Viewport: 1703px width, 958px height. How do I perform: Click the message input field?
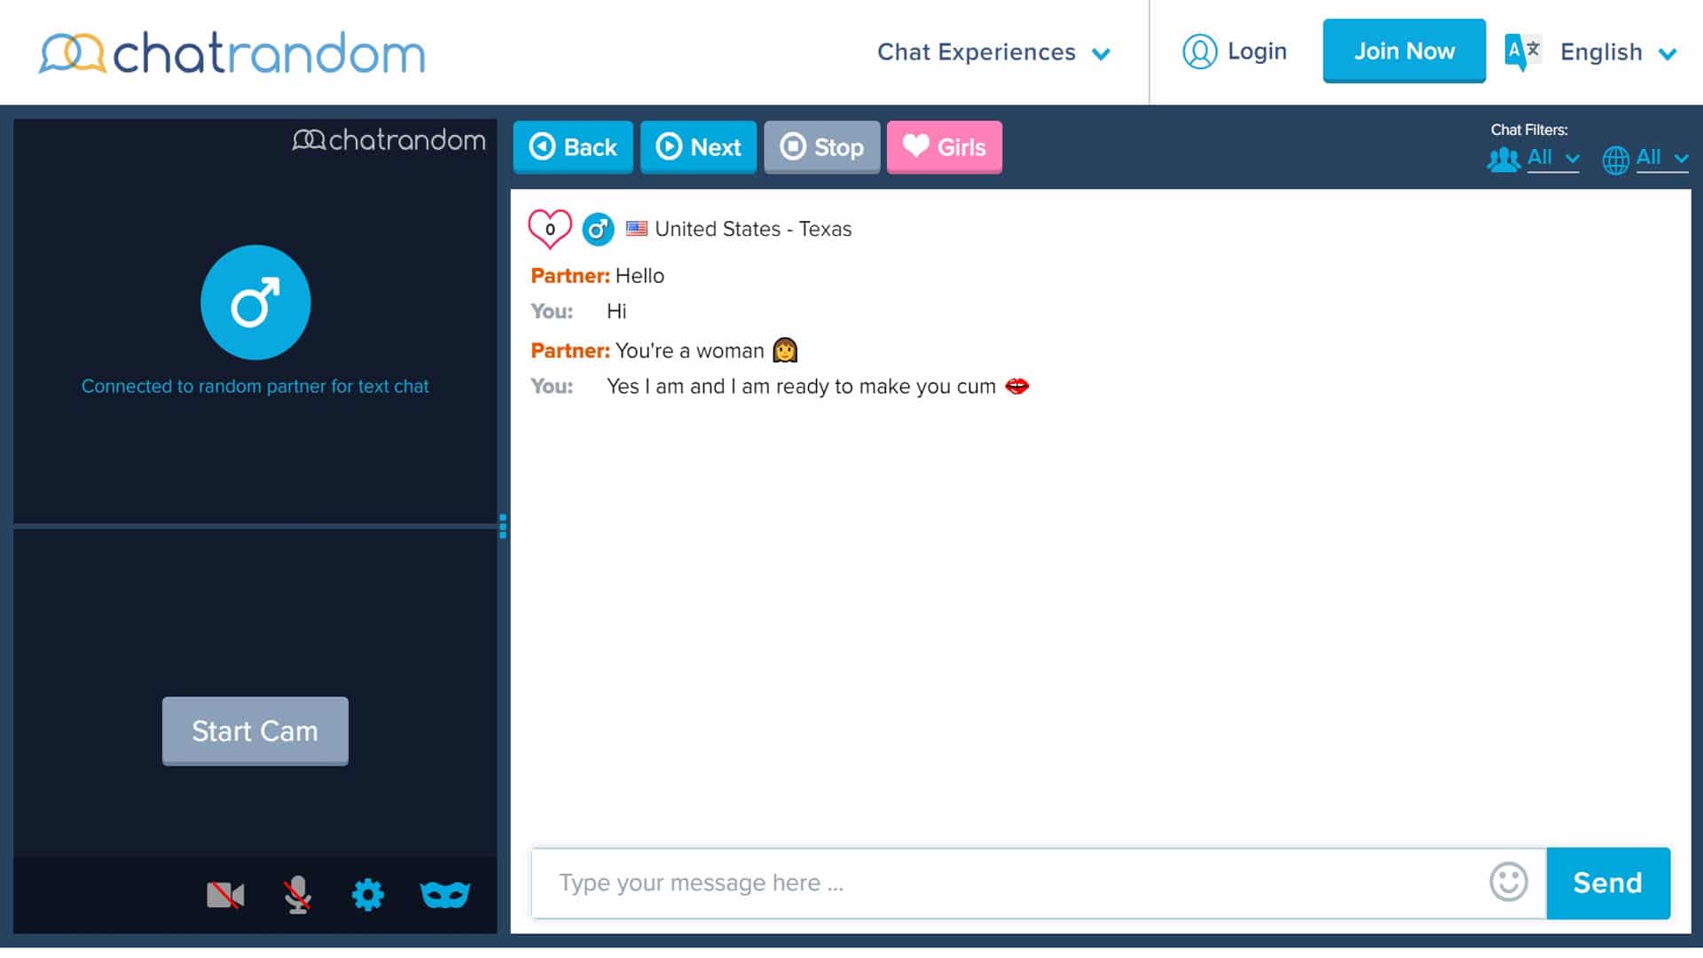[1011, 883]
